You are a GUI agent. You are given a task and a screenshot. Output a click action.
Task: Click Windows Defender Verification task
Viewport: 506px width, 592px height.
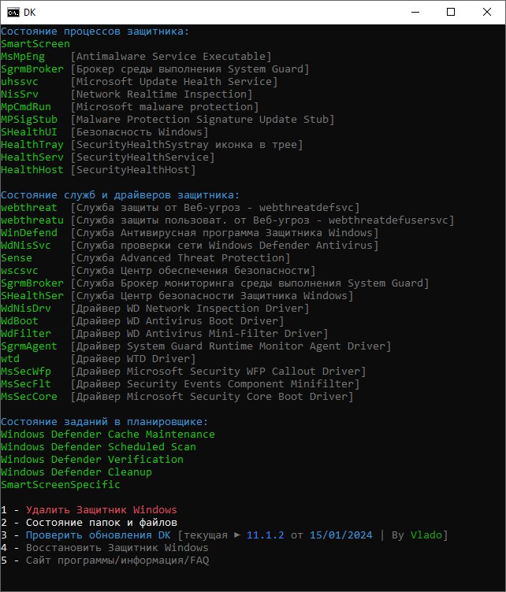(92, 460)
